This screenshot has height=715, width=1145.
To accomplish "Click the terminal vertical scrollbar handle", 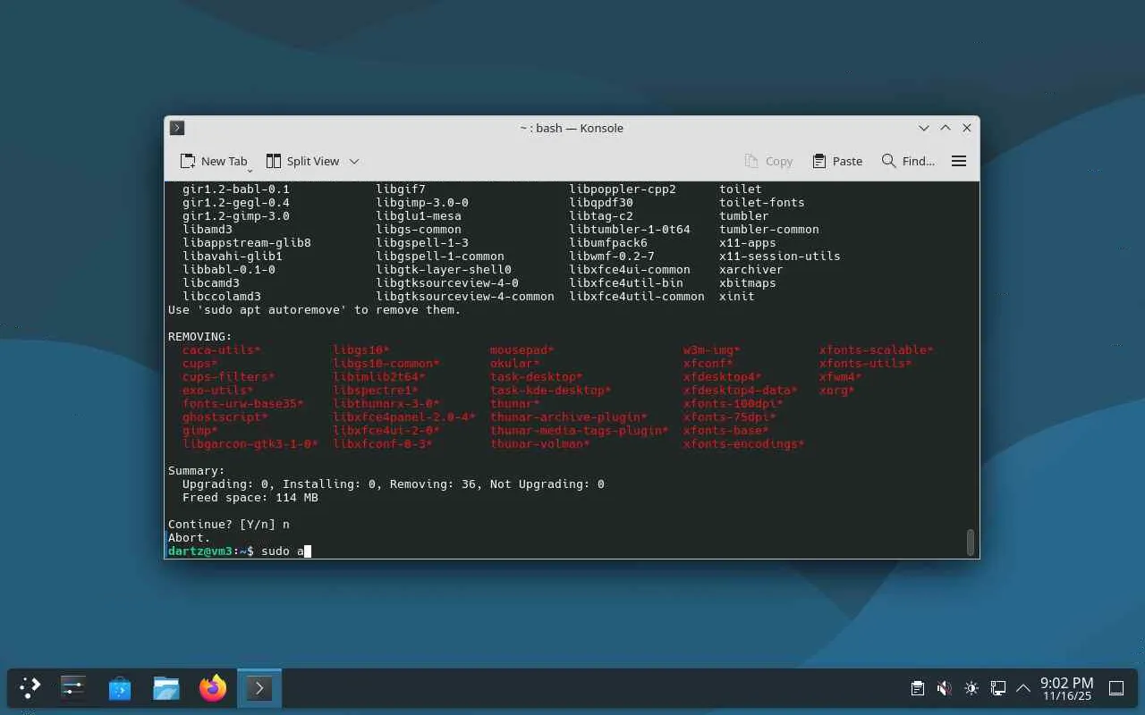I will tap(971, 542).
